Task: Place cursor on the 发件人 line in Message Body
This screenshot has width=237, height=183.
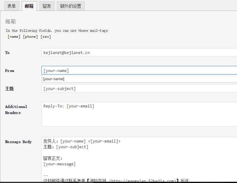Action: 82,141
